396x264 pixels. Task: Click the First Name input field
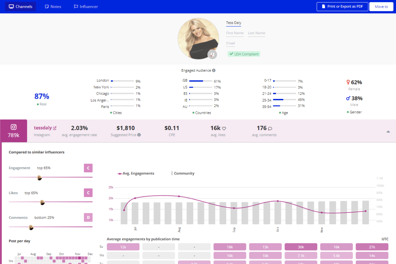(x=235, y=33)
